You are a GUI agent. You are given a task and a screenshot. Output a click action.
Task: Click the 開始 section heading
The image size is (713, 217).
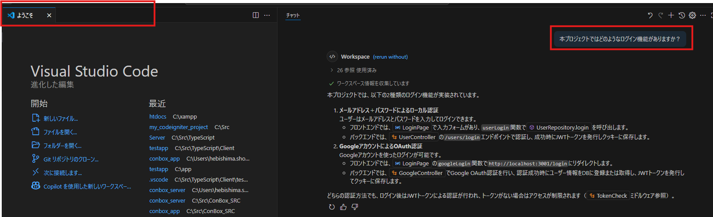(39, 104)
